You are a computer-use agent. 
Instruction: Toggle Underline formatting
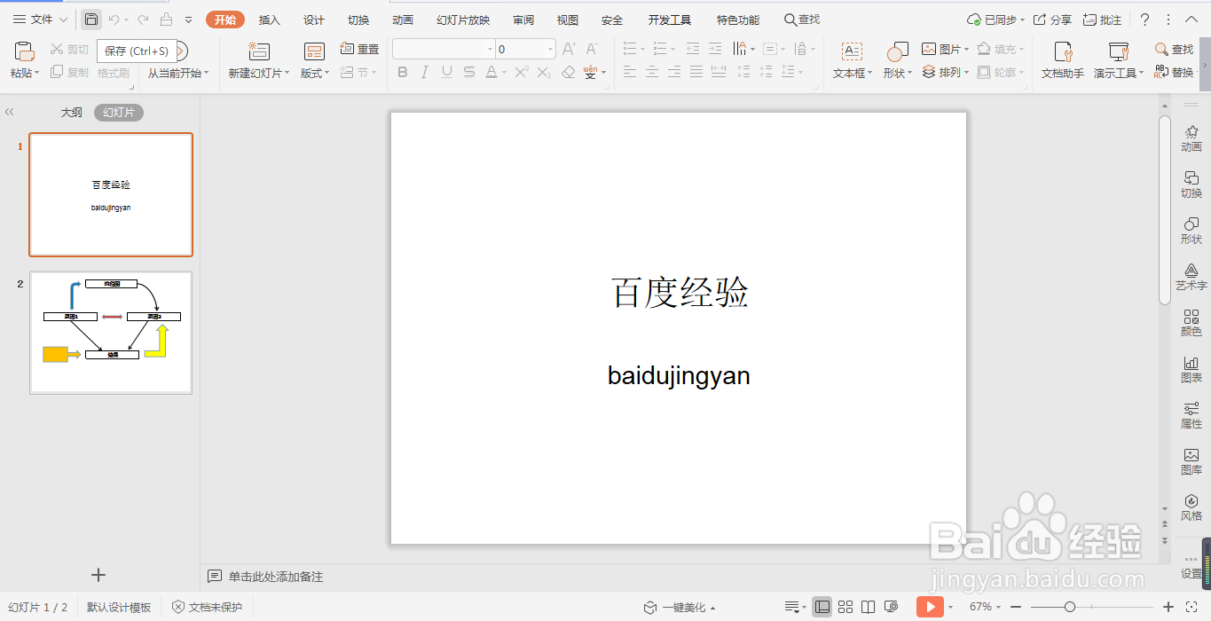click(x=447, y=72)
